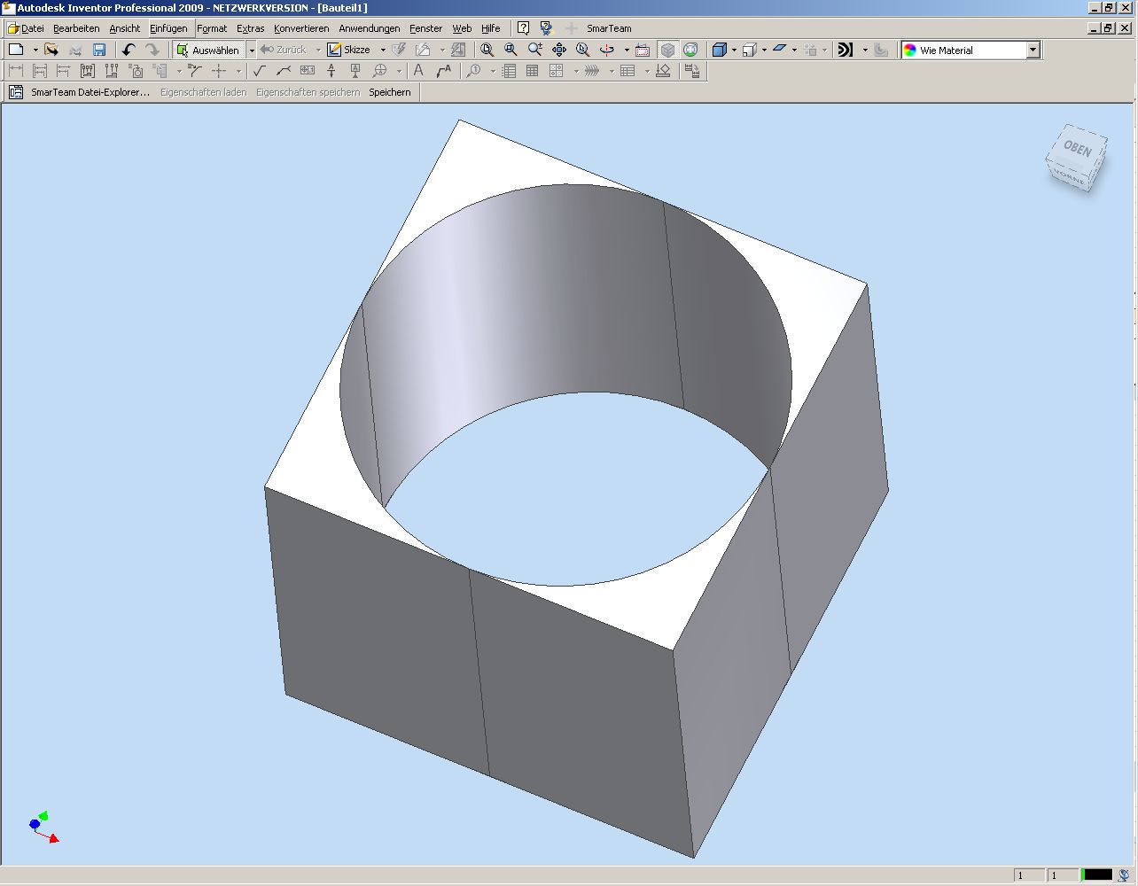Viewport: 1138px width, 886px height.
Task: Open the Format menu
Action: 212,28
